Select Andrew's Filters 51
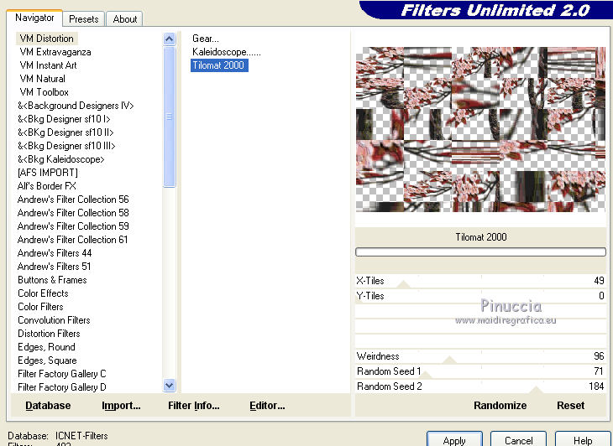This screenshot has width=613, height=446. tap(54, 267)
